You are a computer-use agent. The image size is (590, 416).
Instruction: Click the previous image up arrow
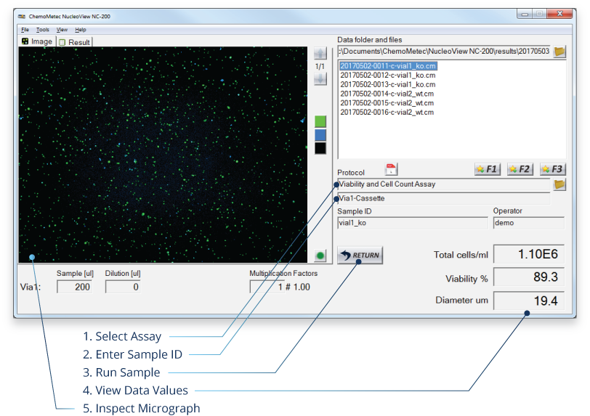320,54
